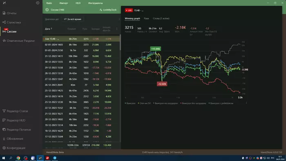Select session 22-12-2023 15:52

(81, 108)
